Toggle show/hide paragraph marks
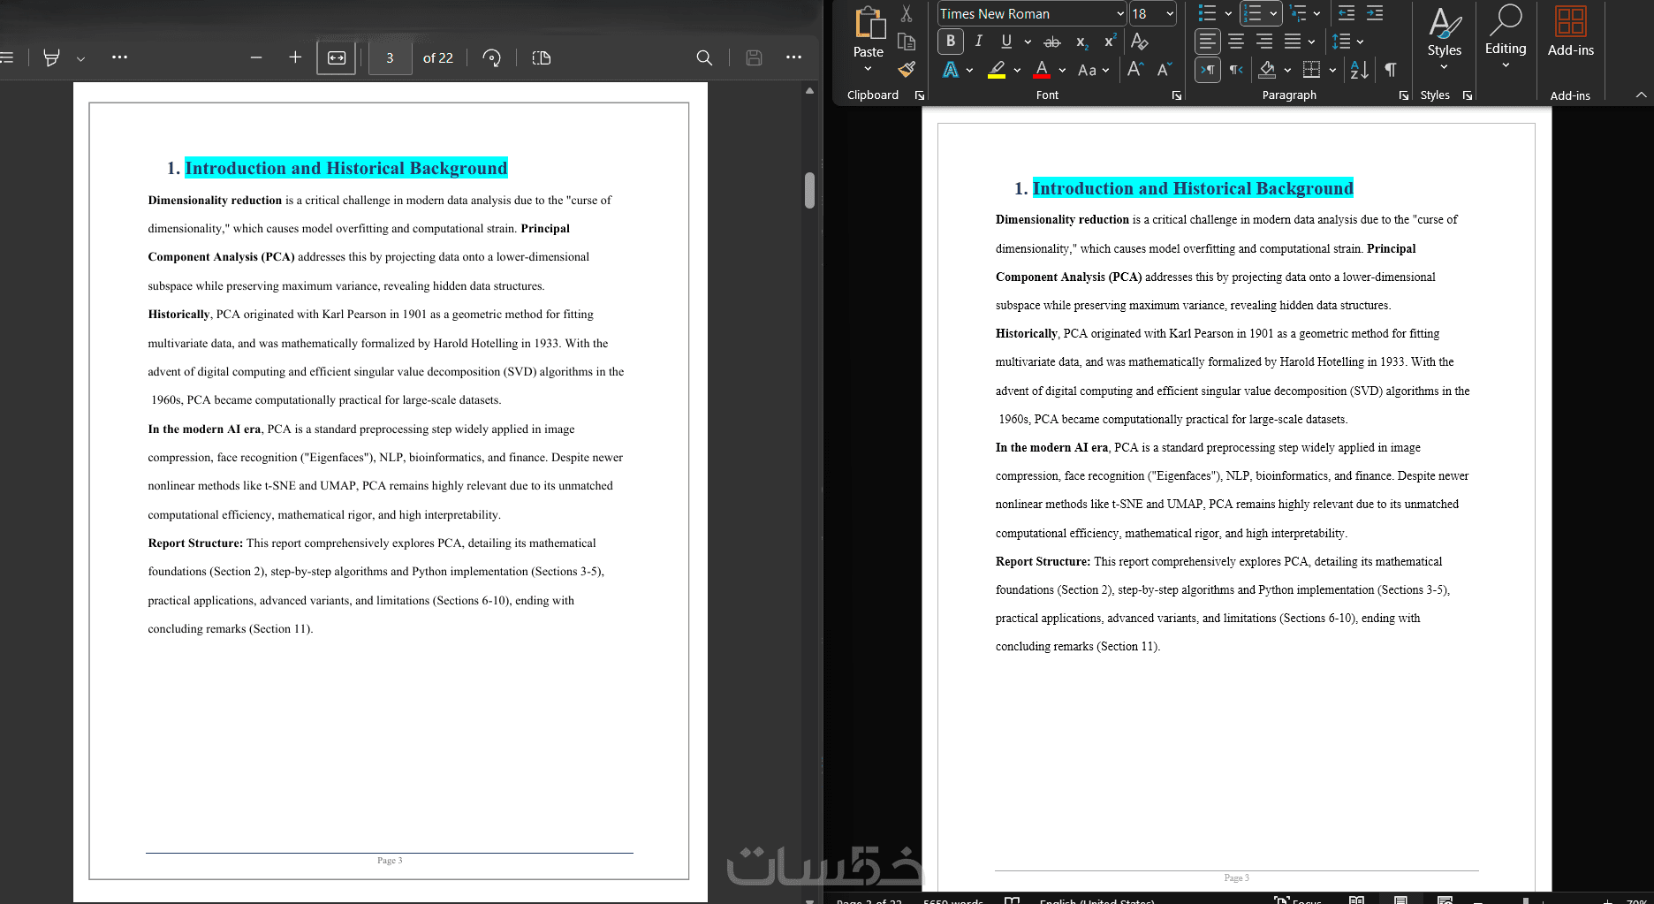 point(1391,70)
